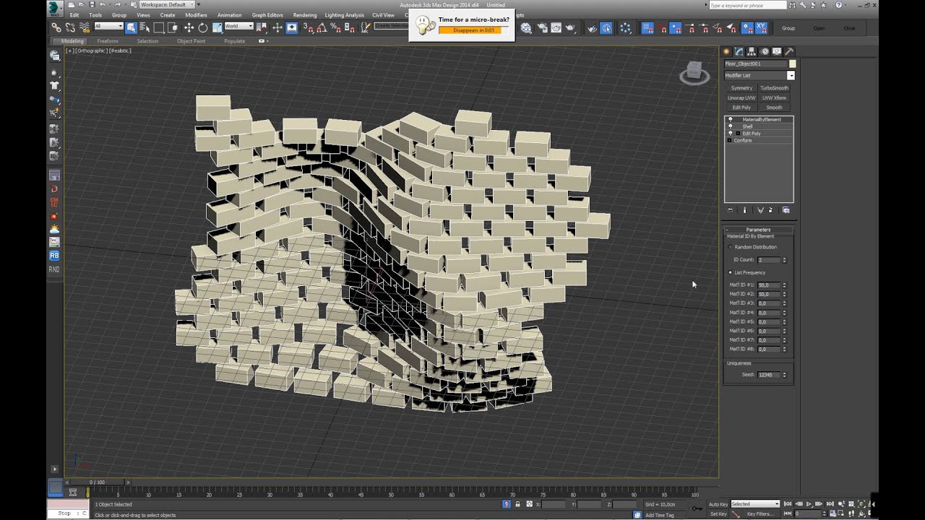Click the RND icon in left sidebar
The image size is (925, 520).
click(54, 269)
